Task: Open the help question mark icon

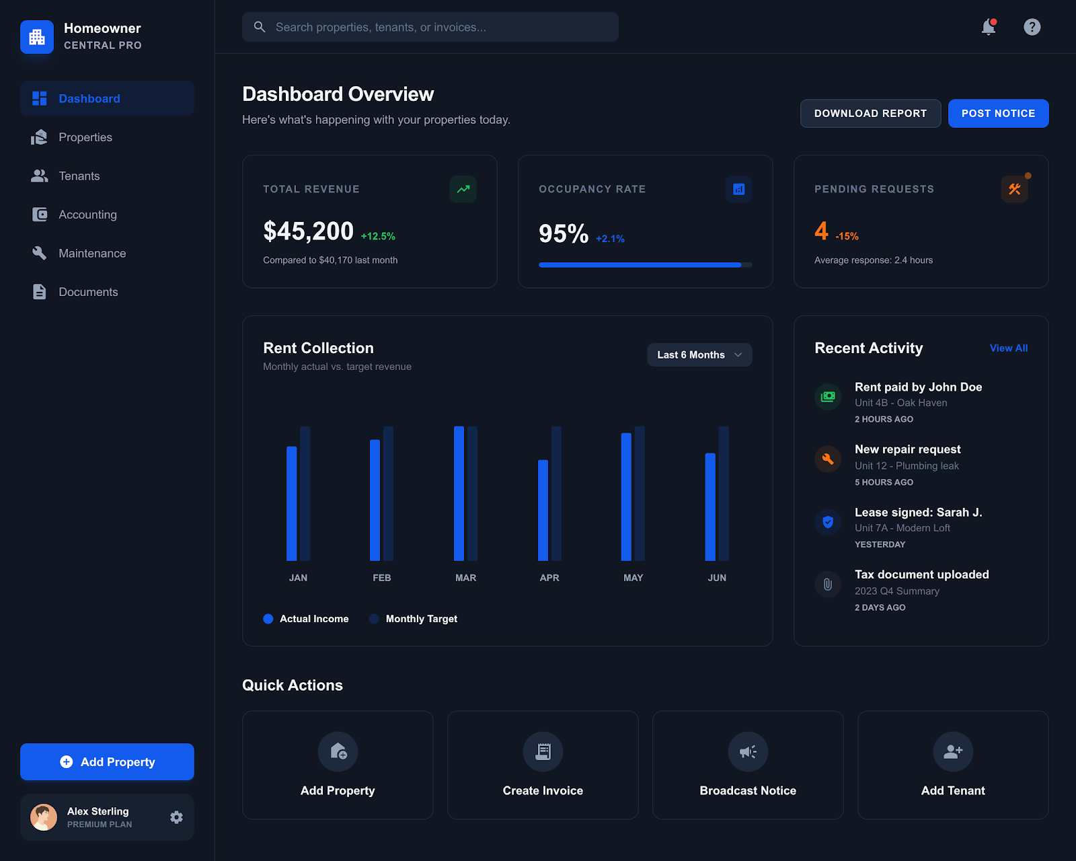Action: (1032, 27)
